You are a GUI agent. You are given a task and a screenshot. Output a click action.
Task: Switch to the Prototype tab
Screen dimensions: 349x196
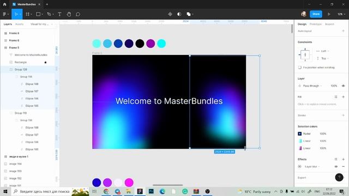point(315,24)
